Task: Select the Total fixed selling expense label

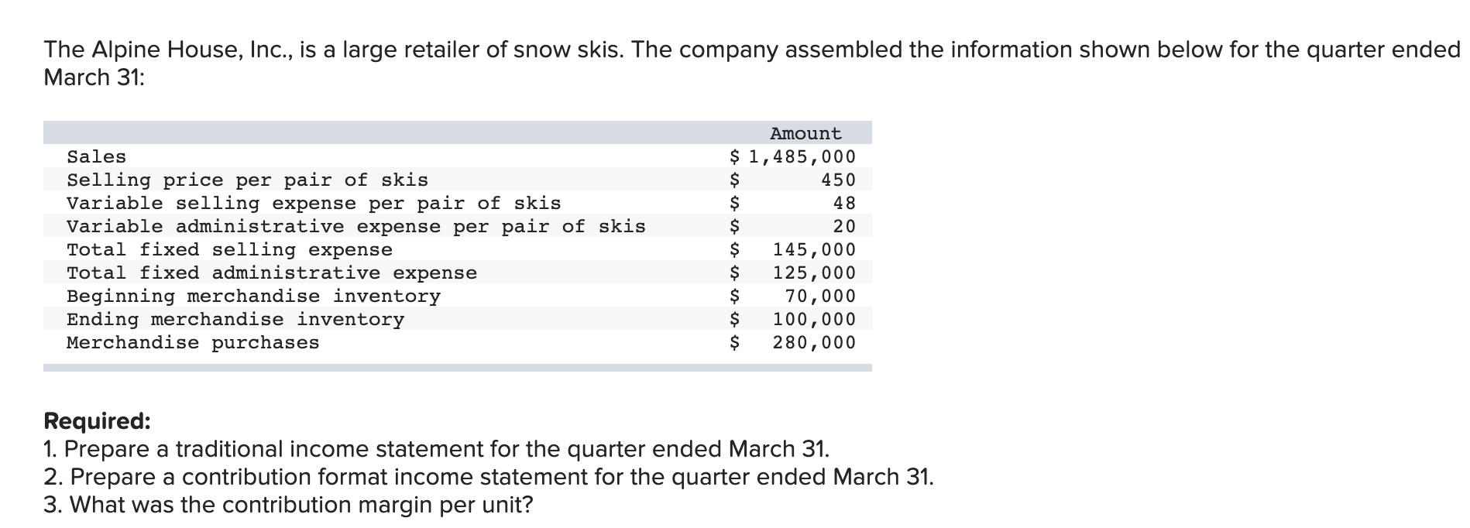Action: pyautogui.click(x=229, y=249)
